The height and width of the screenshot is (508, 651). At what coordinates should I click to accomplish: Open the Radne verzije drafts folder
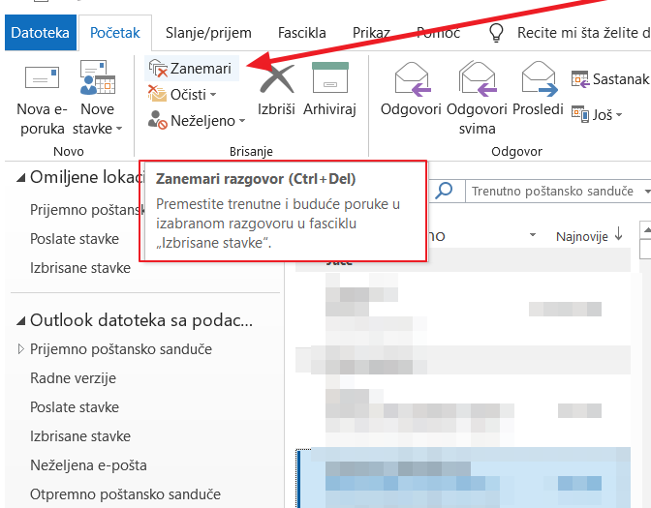click(73, 378)
